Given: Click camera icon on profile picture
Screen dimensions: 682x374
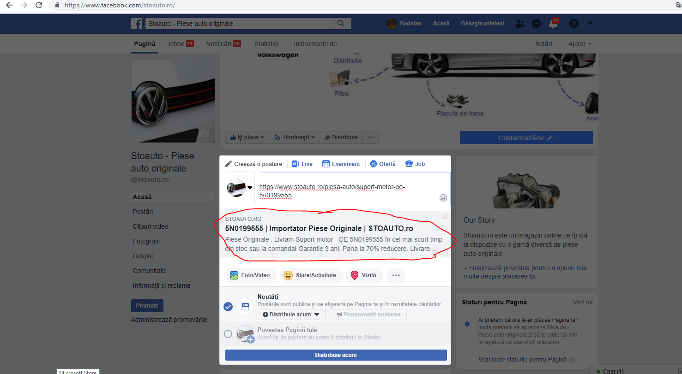Looking at the screenshot, I should pyautogui.click(x=205, y=134).
